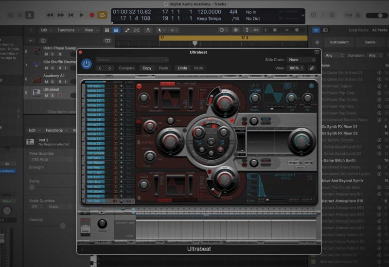Mute the Academy All track
Screen dimensions: 389x267
pos(46,82)
